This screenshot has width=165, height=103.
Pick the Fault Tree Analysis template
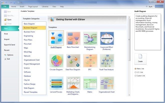point(107,61)
